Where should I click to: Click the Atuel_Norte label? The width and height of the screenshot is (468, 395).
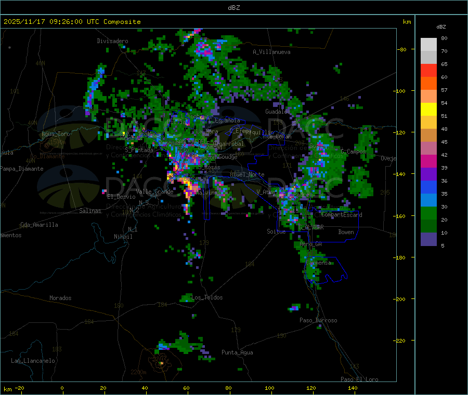pyautogui.click(x=247, y=174)
